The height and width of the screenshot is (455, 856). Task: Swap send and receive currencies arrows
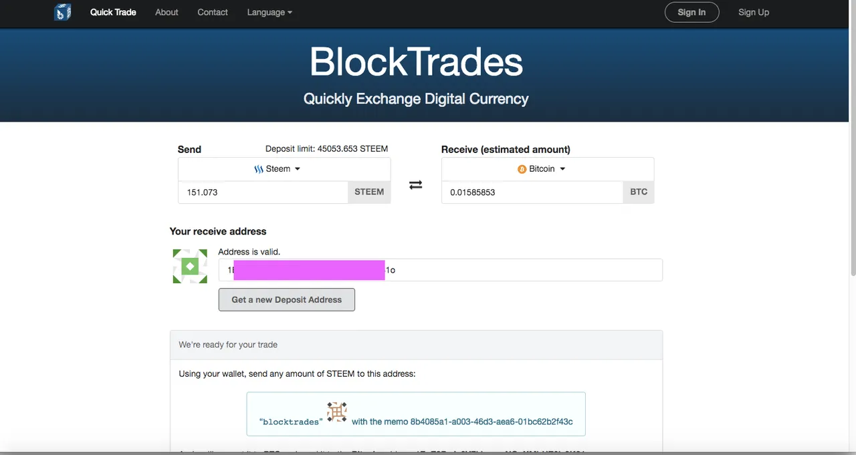[415, 185]
